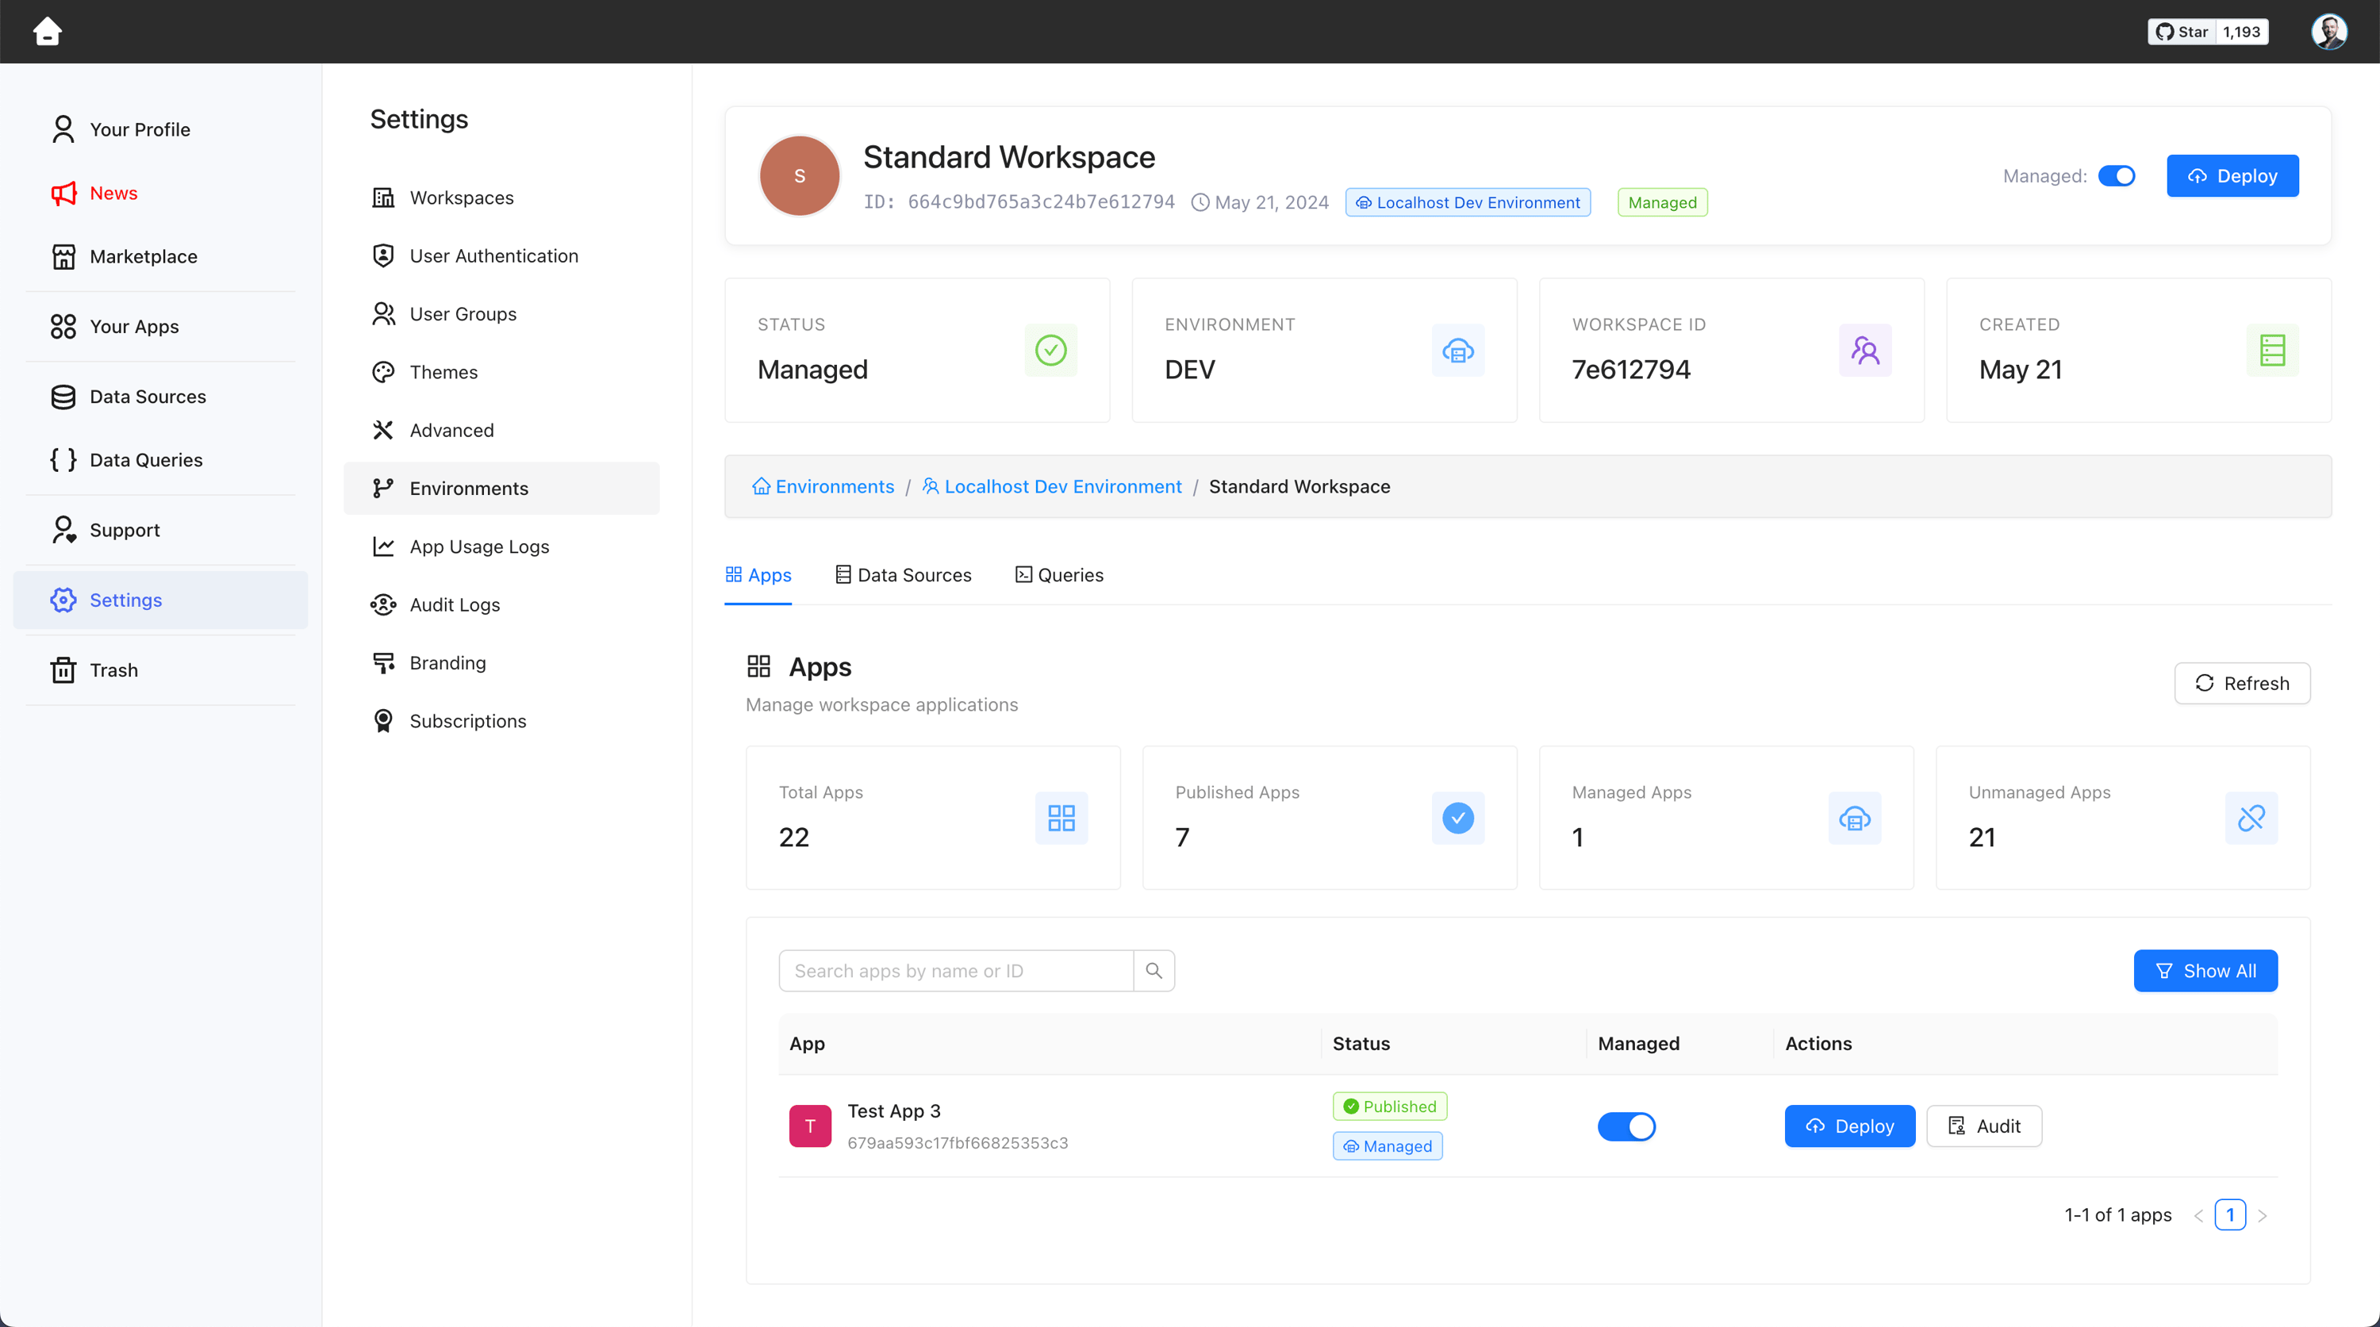Screen dimensions: 2380x1327
Task: Click the Show All filter button
Action: 2205,971
